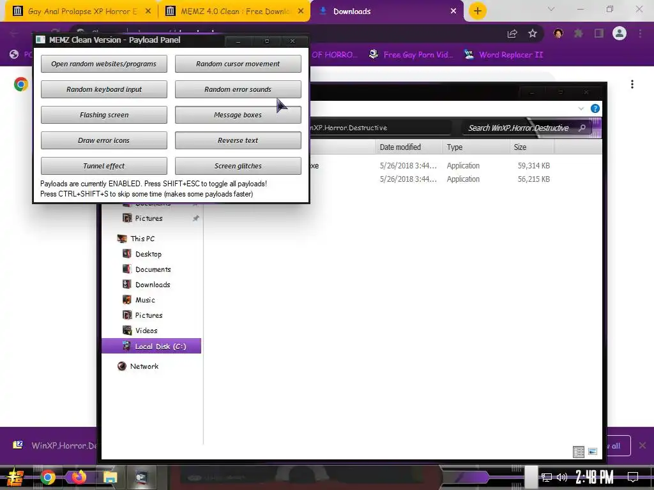Viewport: 654px width, 490px height.
Task: Click WinXP.Horror download in downloads bar
Action: tap(55, 445)
